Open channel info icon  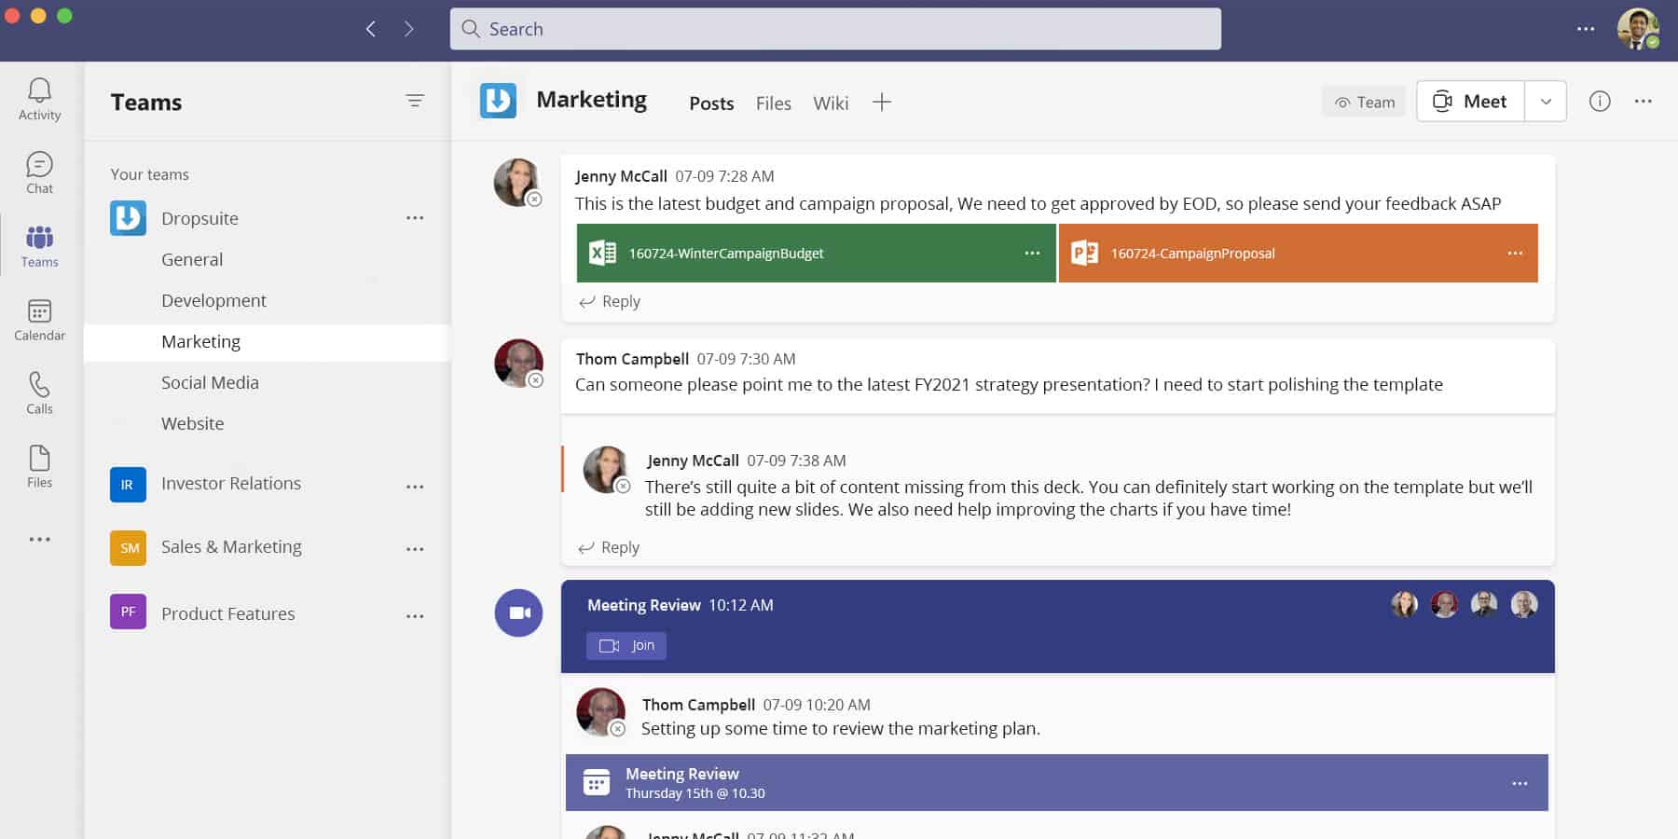pyautogui.click(x=1600, y=102)
